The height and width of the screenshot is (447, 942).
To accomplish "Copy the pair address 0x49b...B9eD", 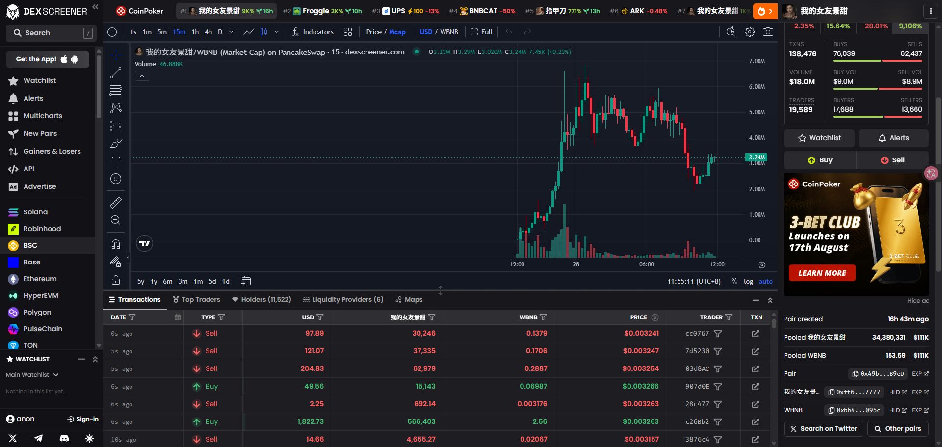I will click(878, 374).
